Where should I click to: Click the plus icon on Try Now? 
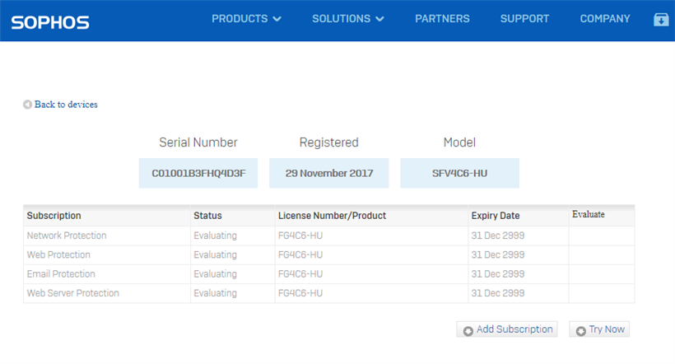coord(580,330)
